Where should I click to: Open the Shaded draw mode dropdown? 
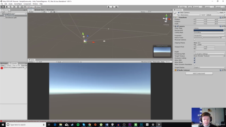coord(35,12)
